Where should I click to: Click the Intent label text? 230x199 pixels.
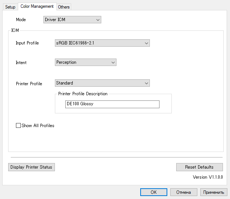(x=21, y=63)
